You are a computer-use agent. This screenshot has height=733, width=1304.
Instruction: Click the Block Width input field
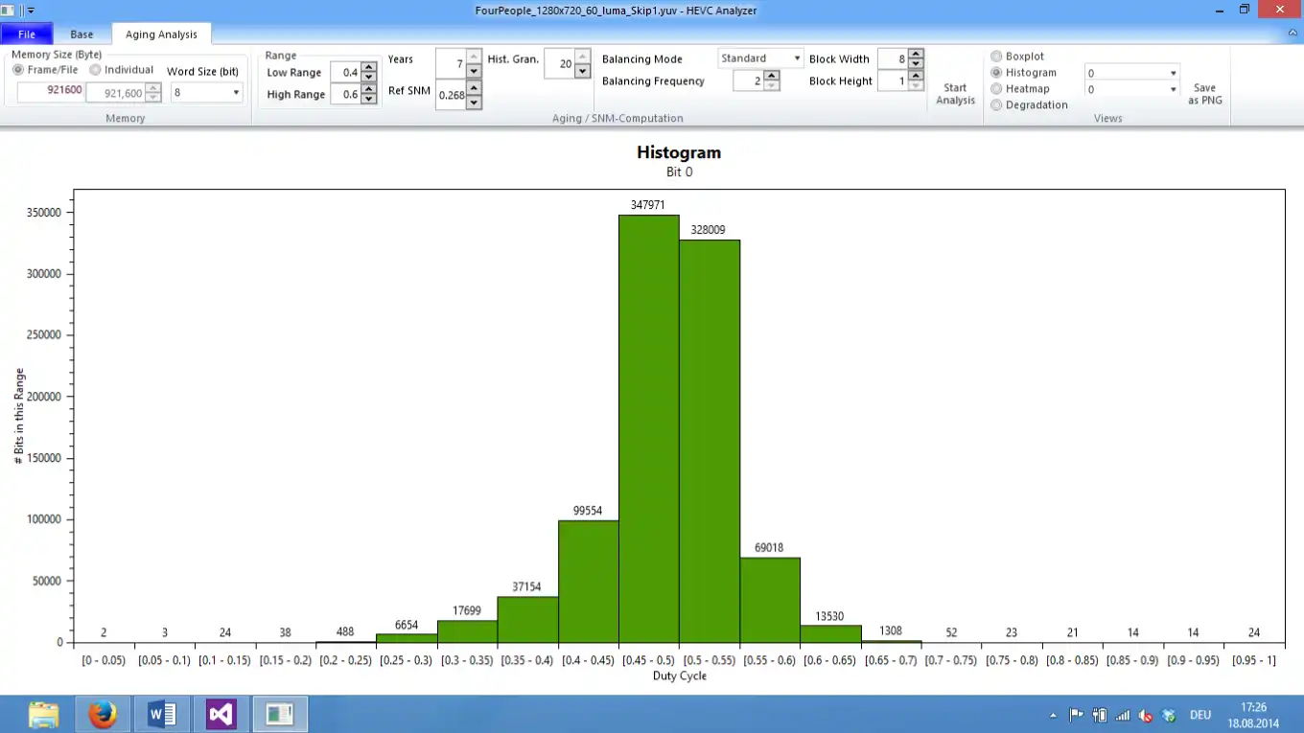893,59
